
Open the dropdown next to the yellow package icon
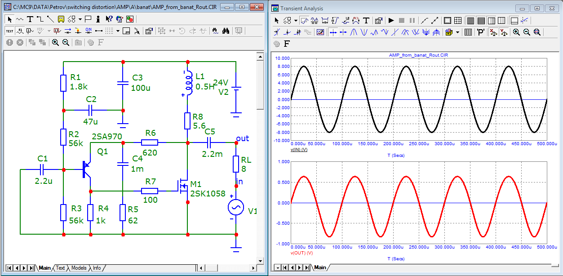pos(458,32)
